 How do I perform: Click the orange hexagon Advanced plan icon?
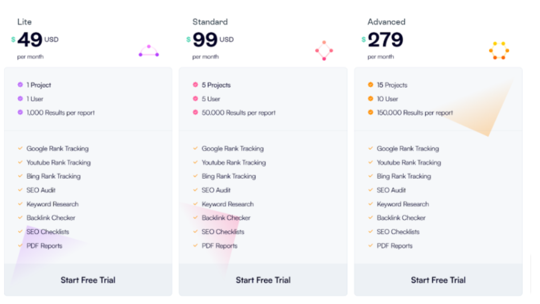click(499, 51)
